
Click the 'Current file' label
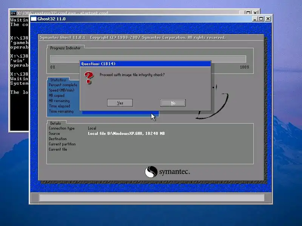coord(58,149)
